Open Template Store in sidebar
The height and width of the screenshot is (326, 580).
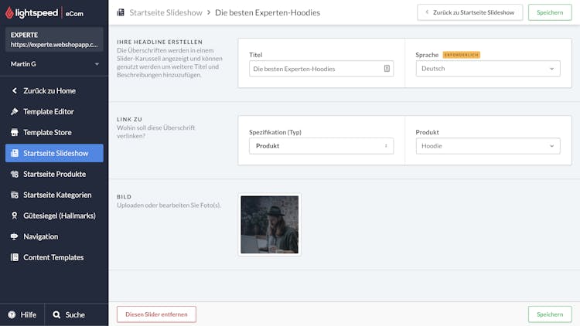click(x=54, y=132)
